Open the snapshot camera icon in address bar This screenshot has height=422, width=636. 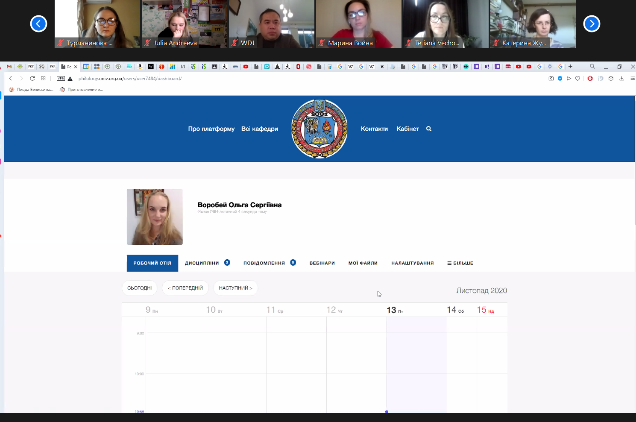(551, 79)
